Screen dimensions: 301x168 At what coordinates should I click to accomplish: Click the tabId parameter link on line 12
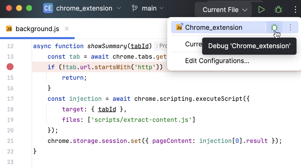[140, 46]
